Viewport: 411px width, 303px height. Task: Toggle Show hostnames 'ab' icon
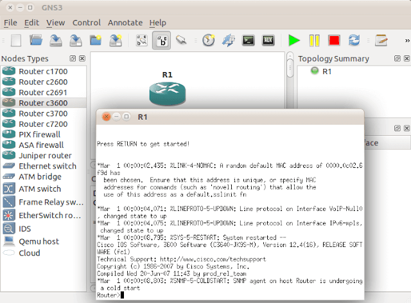tap(161, 41)
